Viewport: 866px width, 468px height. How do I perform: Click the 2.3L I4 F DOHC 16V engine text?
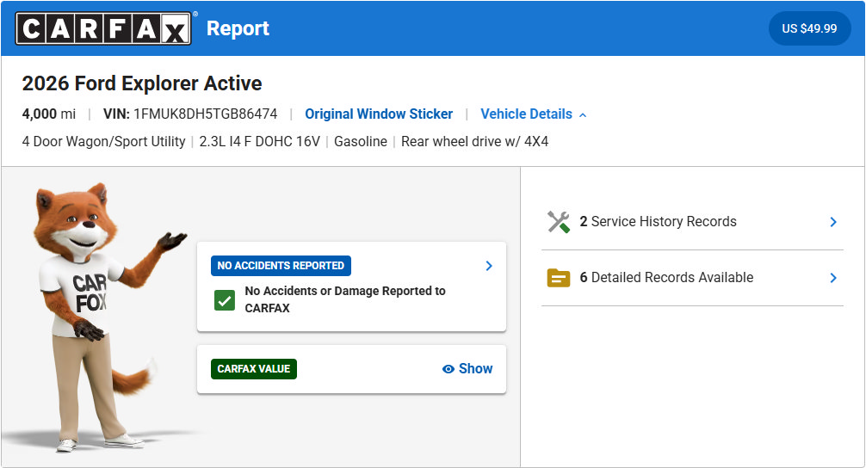(x=260, y=141)
